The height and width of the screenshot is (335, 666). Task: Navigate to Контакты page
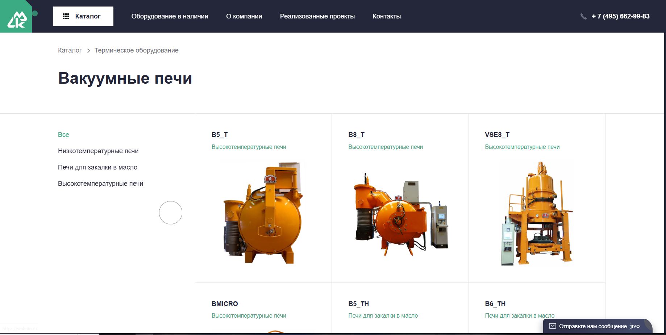point(387,16)
